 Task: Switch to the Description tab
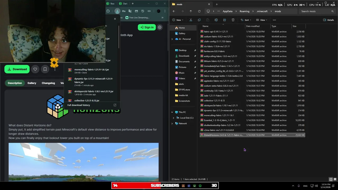pos(15,83)
